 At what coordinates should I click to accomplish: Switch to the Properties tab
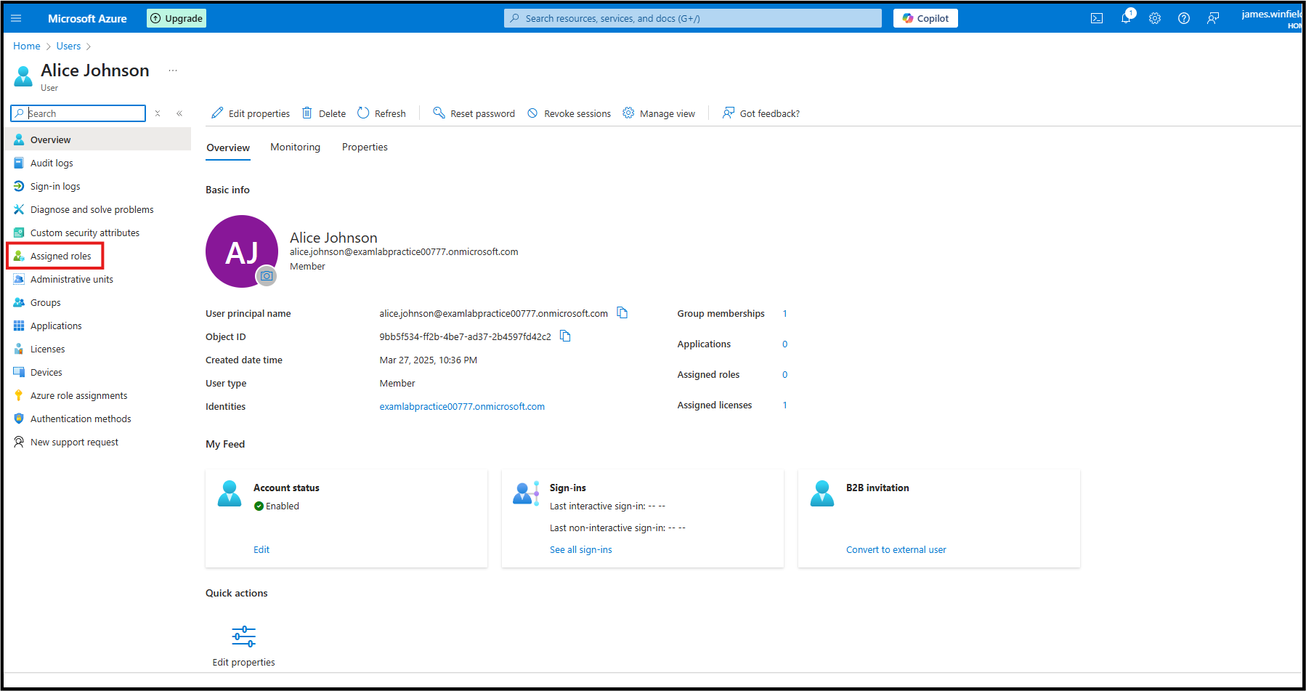365,147
